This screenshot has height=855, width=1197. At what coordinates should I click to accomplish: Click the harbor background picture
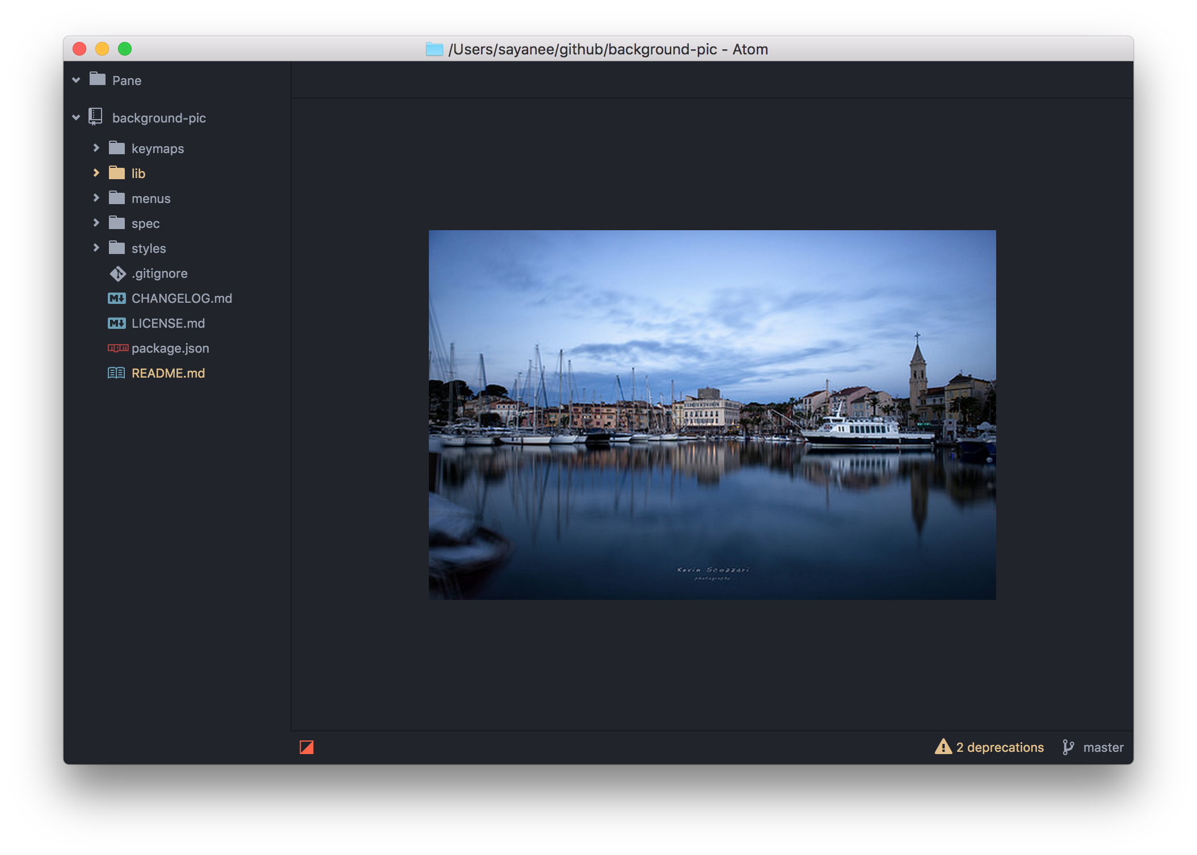click(712, 414)
